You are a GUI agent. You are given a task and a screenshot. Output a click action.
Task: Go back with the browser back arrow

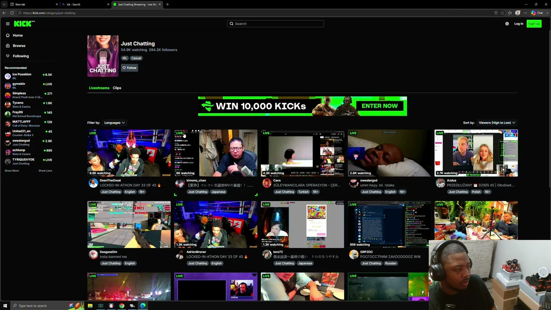pos(4,13)
